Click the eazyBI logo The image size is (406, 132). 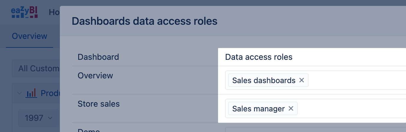point(24,12)
